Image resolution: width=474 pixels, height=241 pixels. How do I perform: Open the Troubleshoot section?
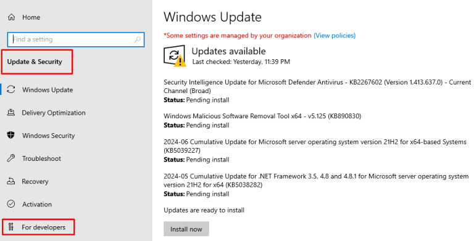[41, 158]
